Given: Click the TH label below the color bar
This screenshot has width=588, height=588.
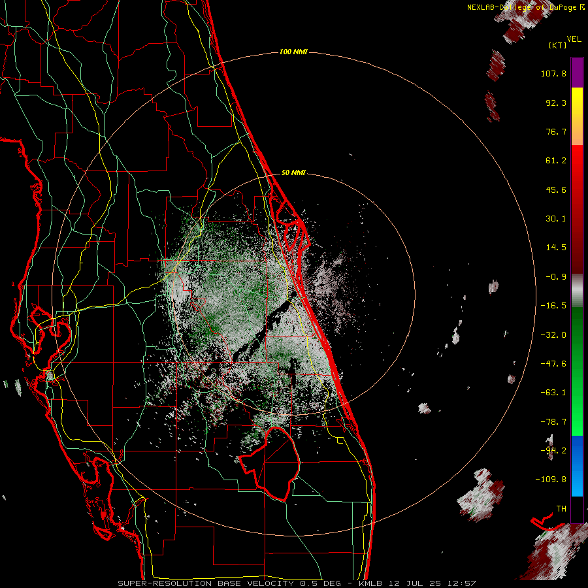Looking at the screenshot, I should pyautogui.click(x=561, y=509).
